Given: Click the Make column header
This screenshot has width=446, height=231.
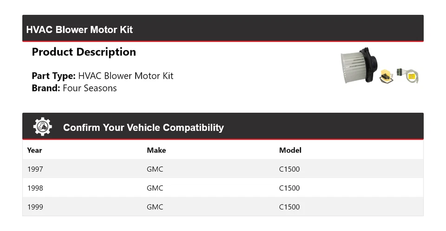Looking at the screenshot, I should (x=156, y=150).
